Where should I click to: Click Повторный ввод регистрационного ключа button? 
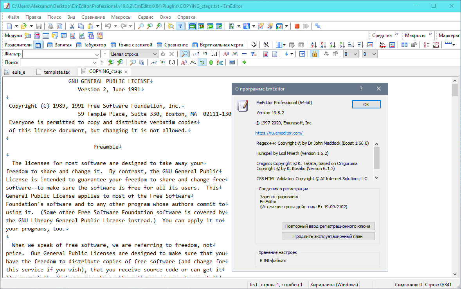coord(328,226)
